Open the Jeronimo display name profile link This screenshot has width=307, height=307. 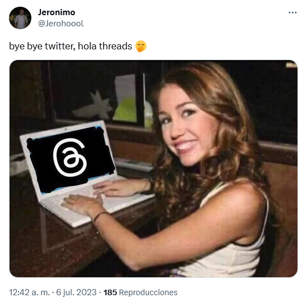(57, 12)
